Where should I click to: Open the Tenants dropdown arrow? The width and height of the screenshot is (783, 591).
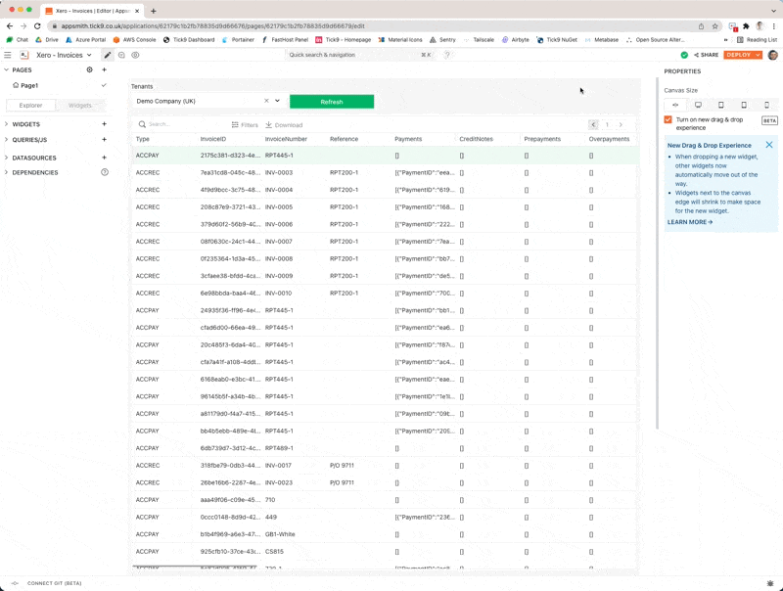pos(278,101)
